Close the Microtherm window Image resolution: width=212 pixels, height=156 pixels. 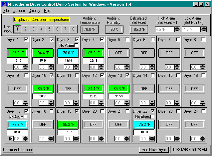(x=207, y=4)
